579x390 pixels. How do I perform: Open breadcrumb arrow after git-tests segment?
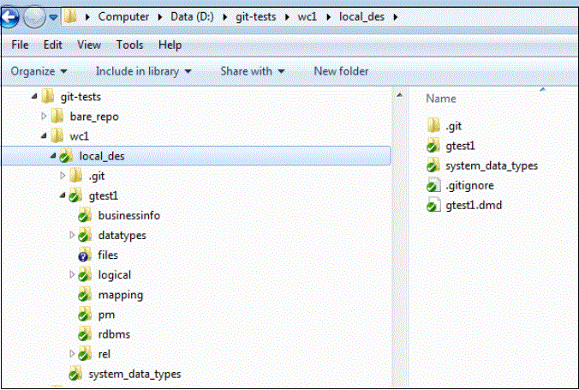pyautogui.click(x=287, y=17)
